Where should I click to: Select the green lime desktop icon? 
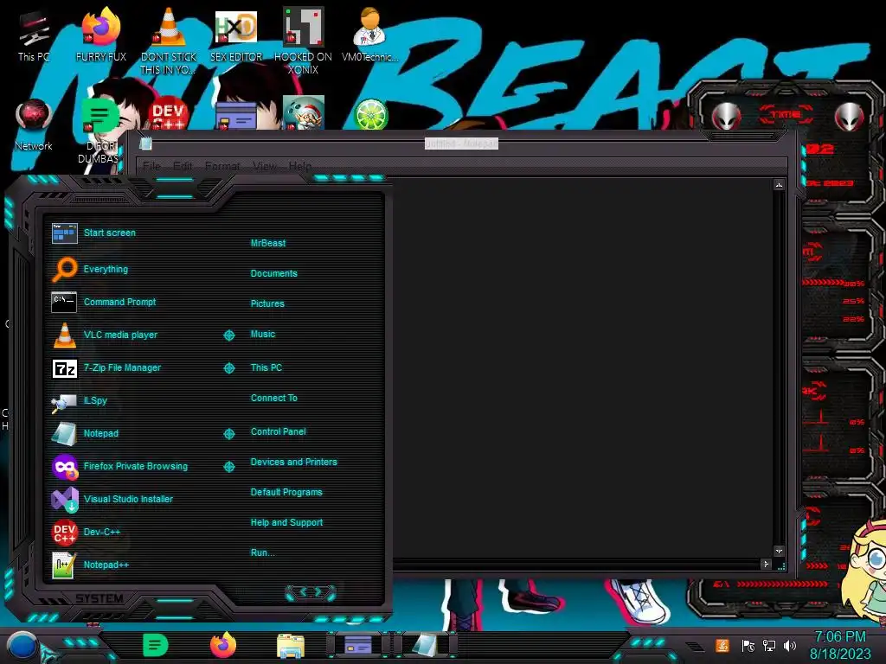tap(370, 114)
